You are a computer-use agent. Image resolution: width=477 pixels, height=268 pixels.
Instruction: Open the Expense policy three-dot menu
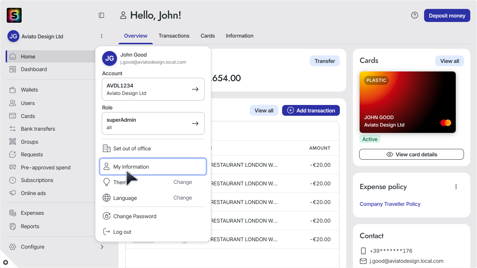[x=456, y=187]
